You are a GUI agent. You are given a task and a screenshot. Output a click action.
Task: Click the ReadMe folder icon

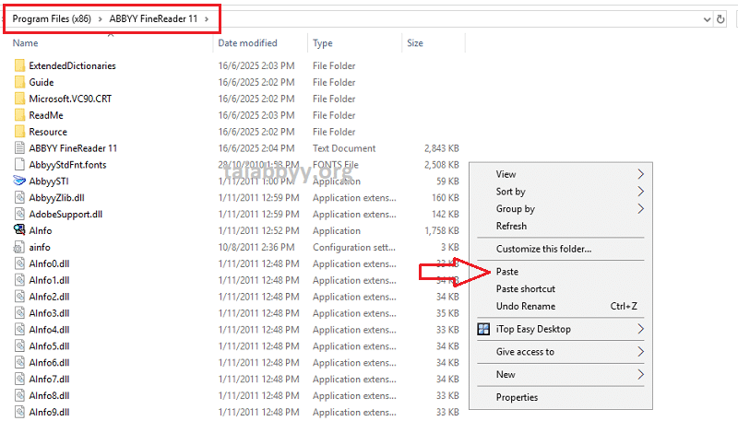[x=19, y=115]
